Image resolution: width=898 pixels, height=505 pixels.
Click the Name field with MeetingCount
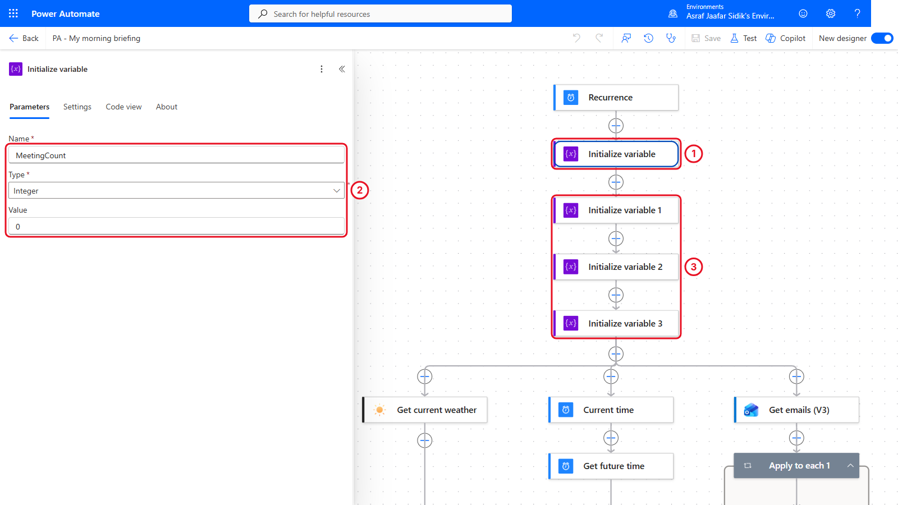click(176, 155)
